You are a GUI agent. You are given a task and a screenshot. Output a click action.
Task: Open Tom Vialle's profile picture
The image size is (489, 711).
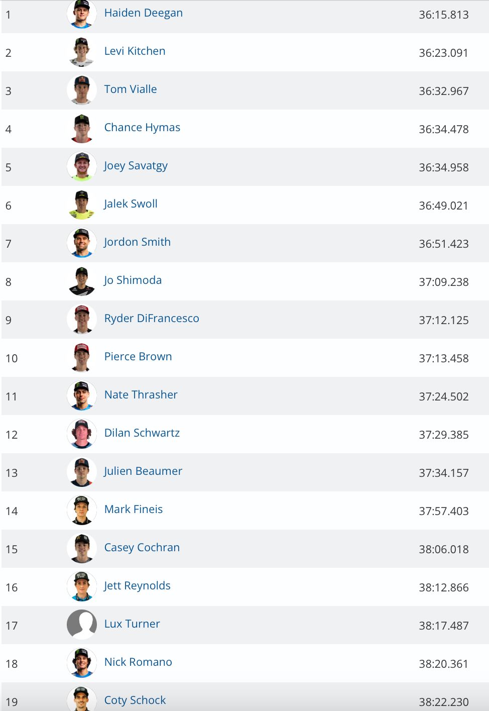click(81, 90)
